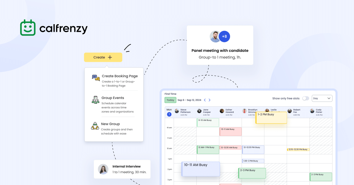The height and width of the screenshot is (185, 354).
Task: Enable the Show only free slots toggle
Action: [306, 98]
